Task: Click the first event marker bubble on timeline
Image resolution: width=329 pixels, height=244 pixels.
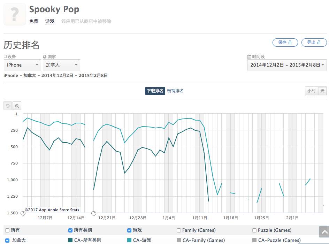Action: [23, 213]
